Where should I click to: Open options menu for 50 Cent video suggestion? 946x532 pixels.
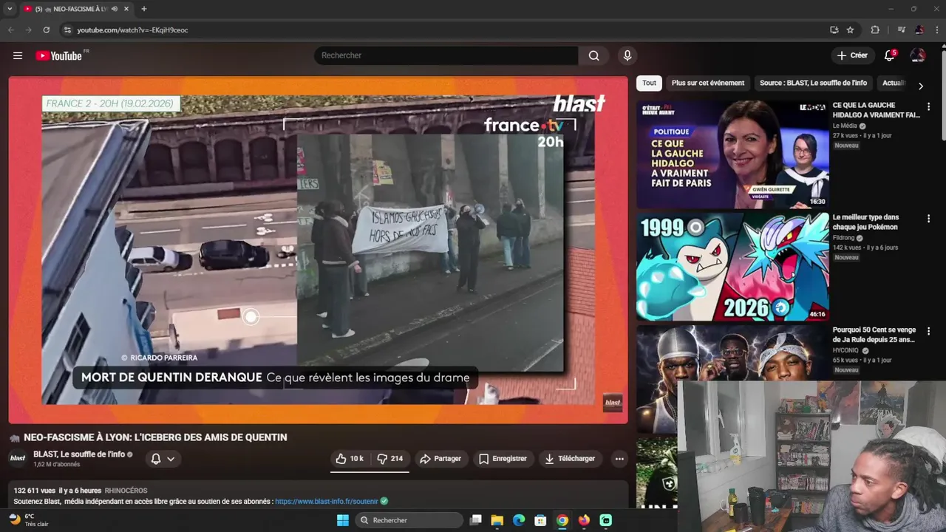click(x=928, y=332)
